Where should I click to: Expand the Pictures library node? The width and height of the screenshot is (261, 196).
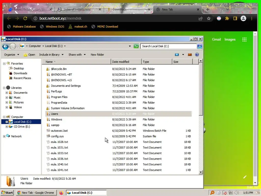click(7, 102)
